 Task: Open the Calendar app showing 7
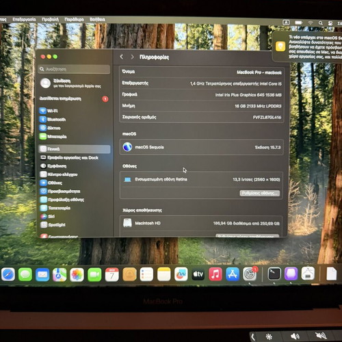click(111, 274)
